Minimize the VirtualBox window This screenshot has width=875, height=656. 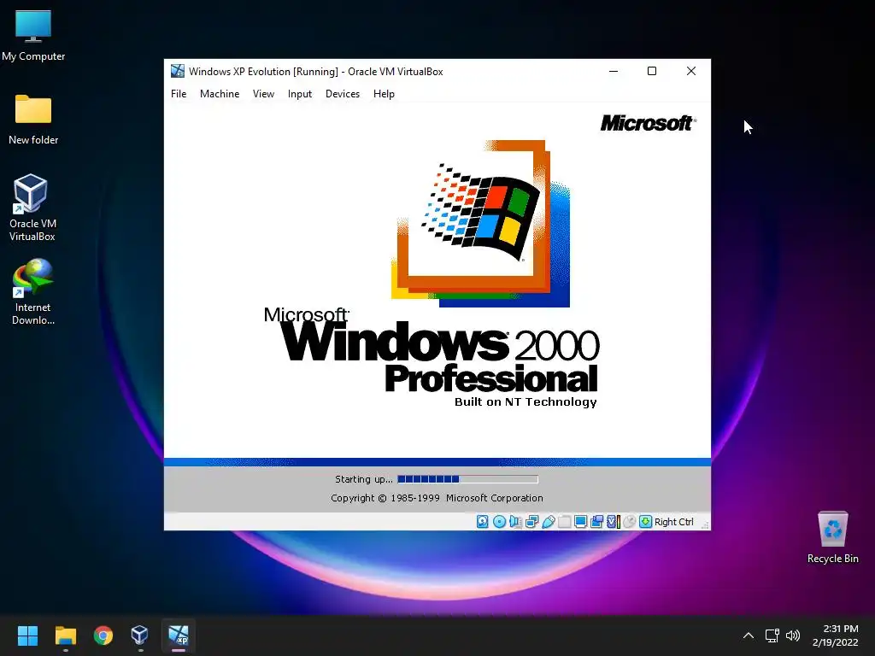pos(614,71)
